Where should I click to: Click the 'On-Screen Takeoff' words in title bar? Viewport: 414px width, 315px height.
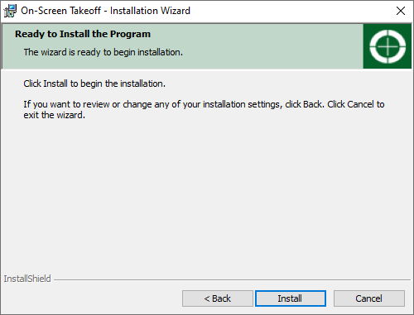(x=60, y=11)
